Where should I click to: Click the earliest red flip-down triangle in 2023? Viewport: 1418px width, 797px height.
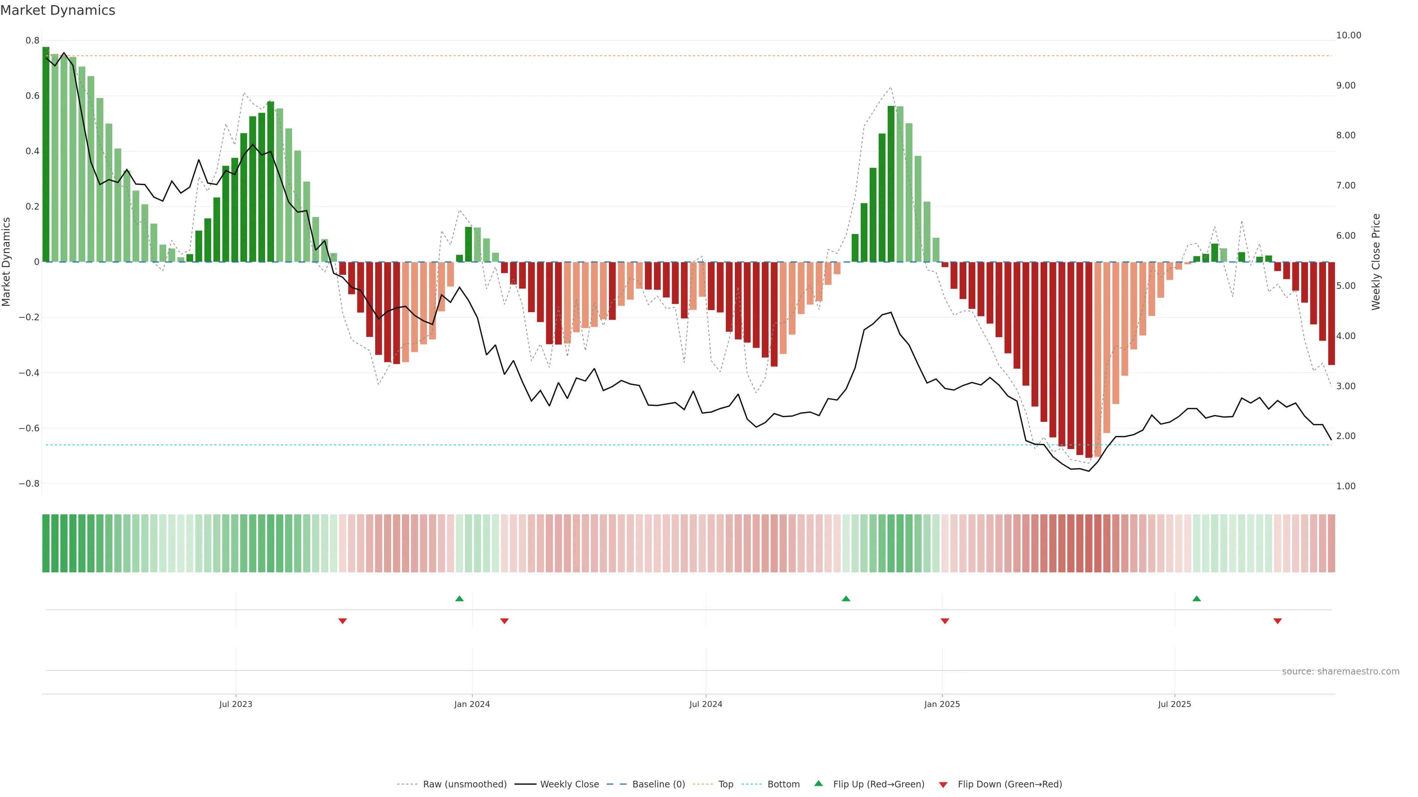click(x=342, y=621)
